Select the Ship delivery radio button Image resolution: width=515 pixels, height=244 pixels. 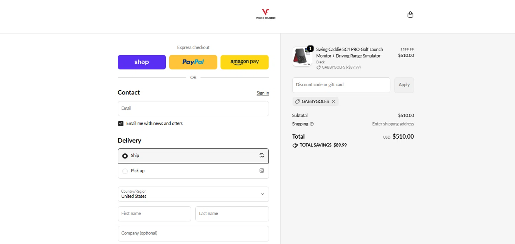[125, 156]
